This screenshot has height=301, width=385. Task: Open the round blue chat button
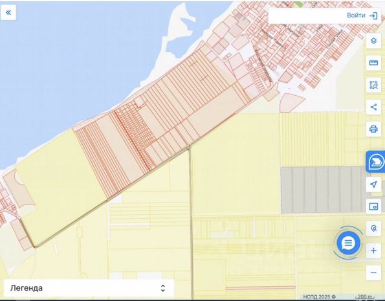click(348, 243)
